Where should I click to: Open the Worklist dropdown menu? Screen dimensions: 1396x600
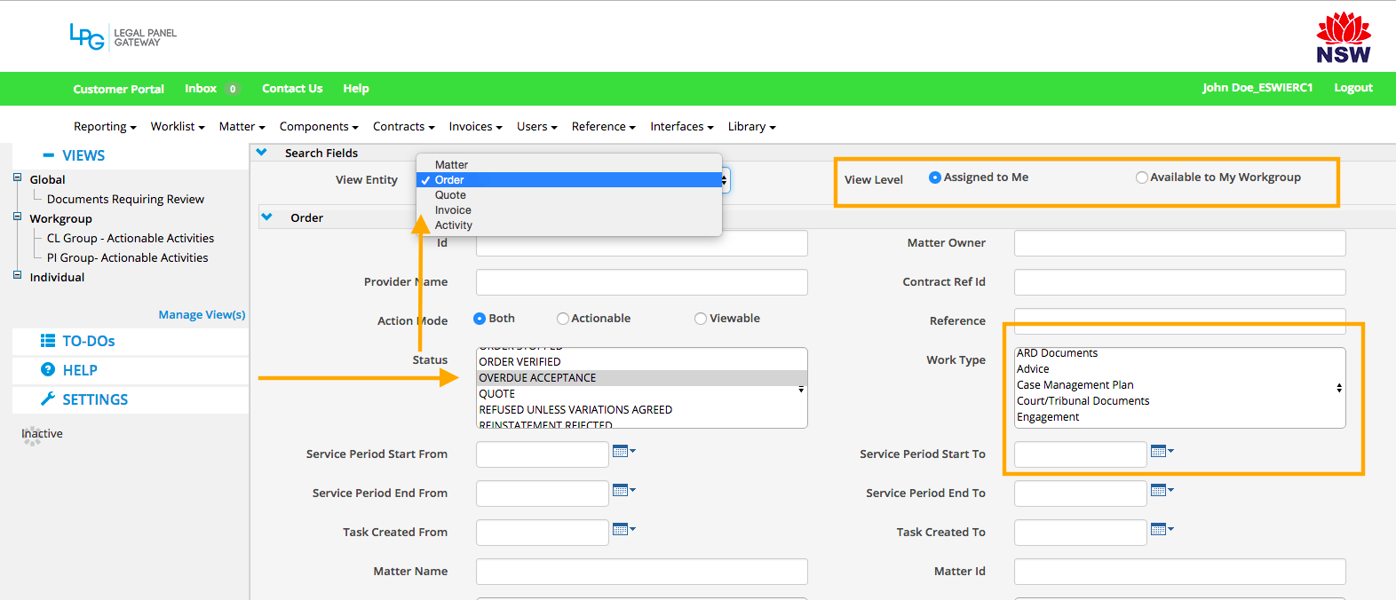(178, 126)
